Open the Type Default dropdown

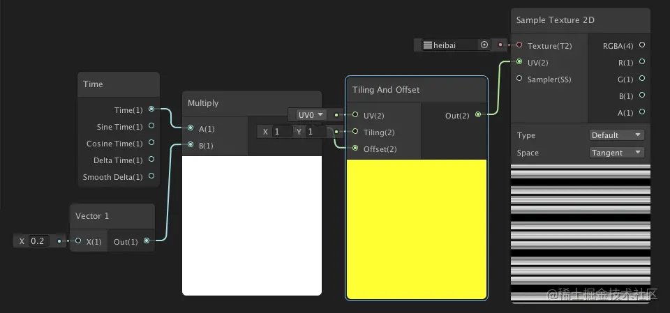pos(616,135)
